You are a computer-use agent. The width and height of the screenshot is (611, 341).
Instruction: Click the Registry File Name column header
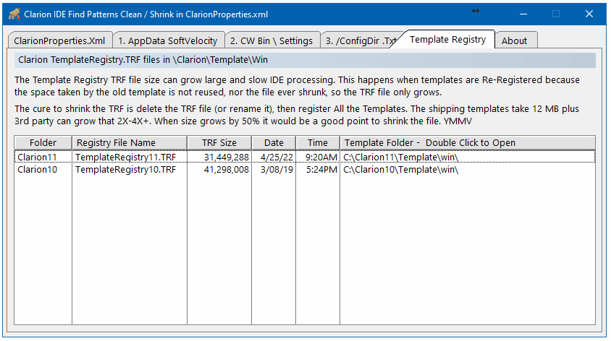click(116, 142)
